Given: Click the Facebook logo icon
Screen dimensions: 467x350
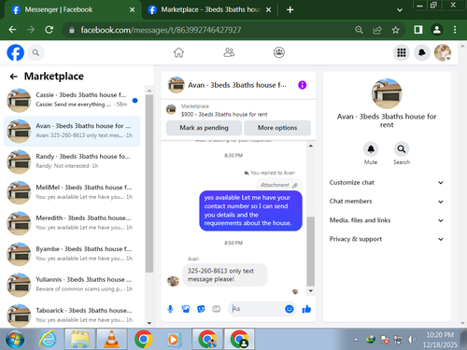Looking at the screenshot, I should (x=15, y=52).
